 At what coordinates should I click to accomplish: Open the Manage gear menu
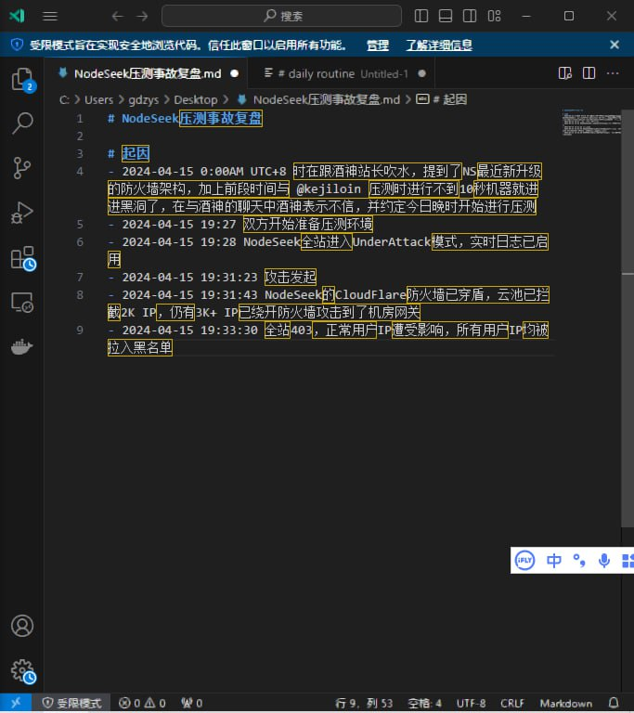click(x=22, y=671)
